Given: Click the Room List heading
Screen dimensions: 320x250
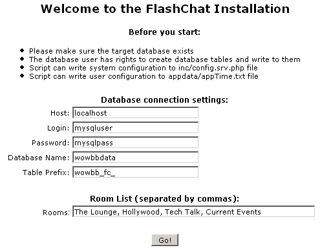Looking at the screenshot, I should (164, 198).
